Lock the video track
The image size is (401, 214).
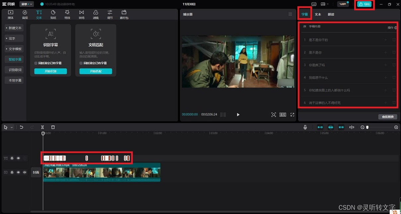(12, 172)
